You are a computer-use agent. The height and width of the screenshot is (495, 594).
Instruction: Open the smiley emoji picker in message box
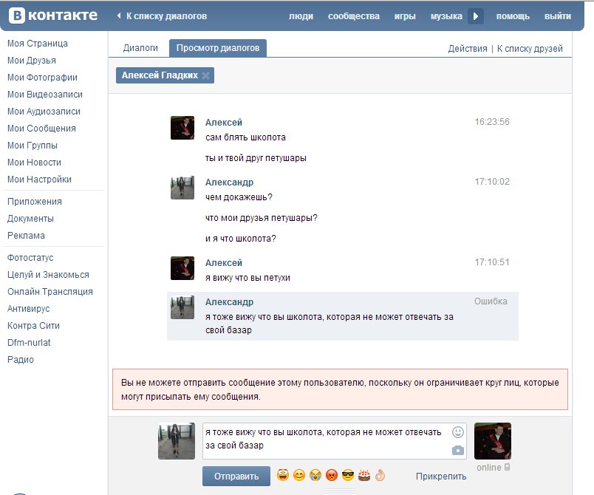(457, 432)
